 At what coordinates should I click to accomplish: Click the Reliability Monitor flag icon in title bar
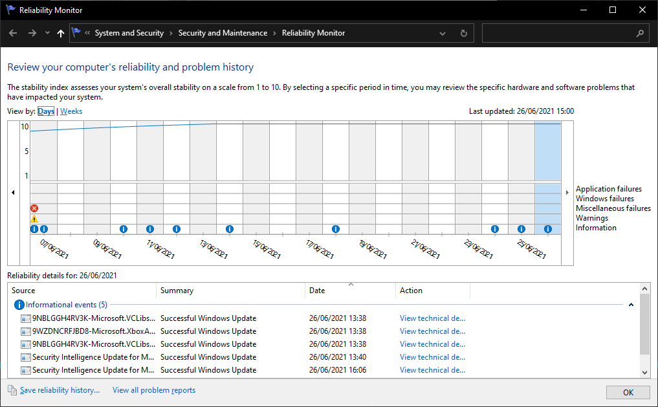[x=10, y=10]
